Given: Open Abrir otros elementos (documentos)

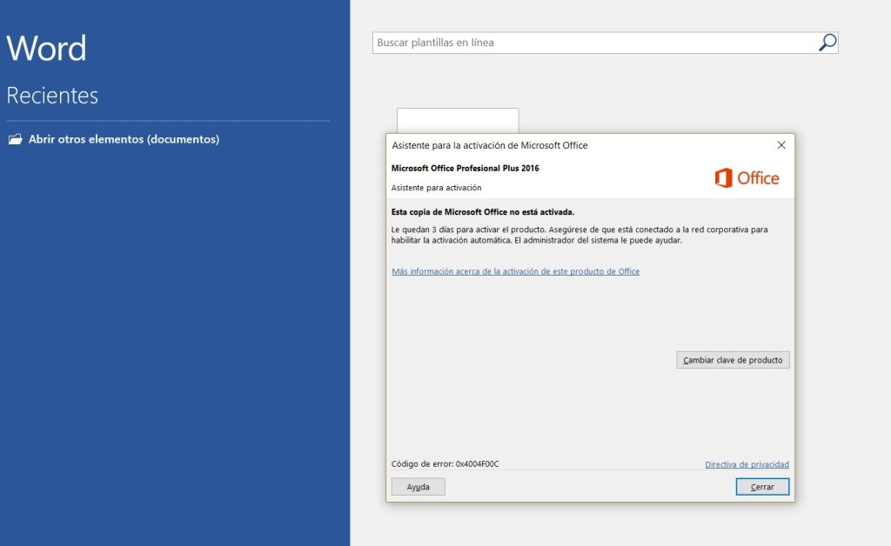Looking at the screenshot, I should coord(124,139).
